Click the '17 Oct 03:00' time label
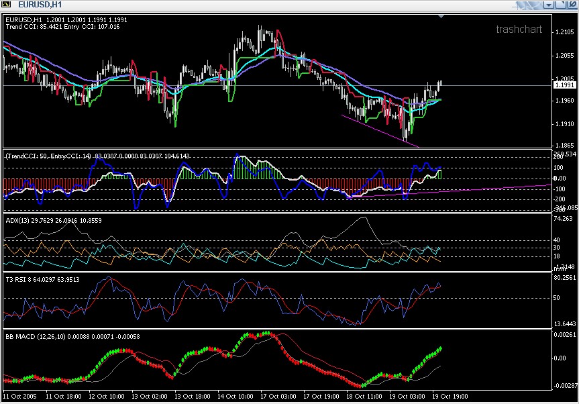This screenshot has width=579, height=404. [278, 397]
